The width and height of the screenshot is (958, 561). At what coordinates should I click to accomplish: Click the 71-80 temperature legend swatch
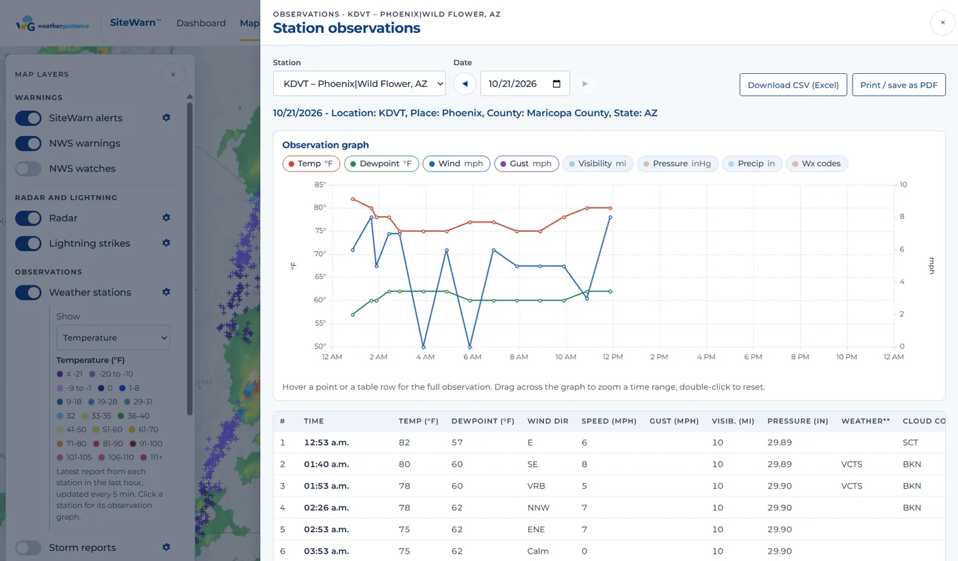pos(60,443)
